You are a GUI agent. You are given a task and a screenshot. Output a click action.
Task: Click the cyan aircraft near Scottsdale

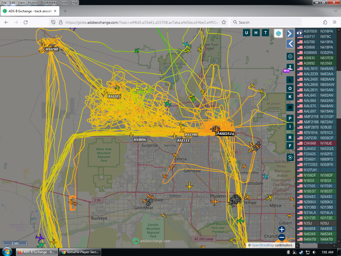[265, 176]
